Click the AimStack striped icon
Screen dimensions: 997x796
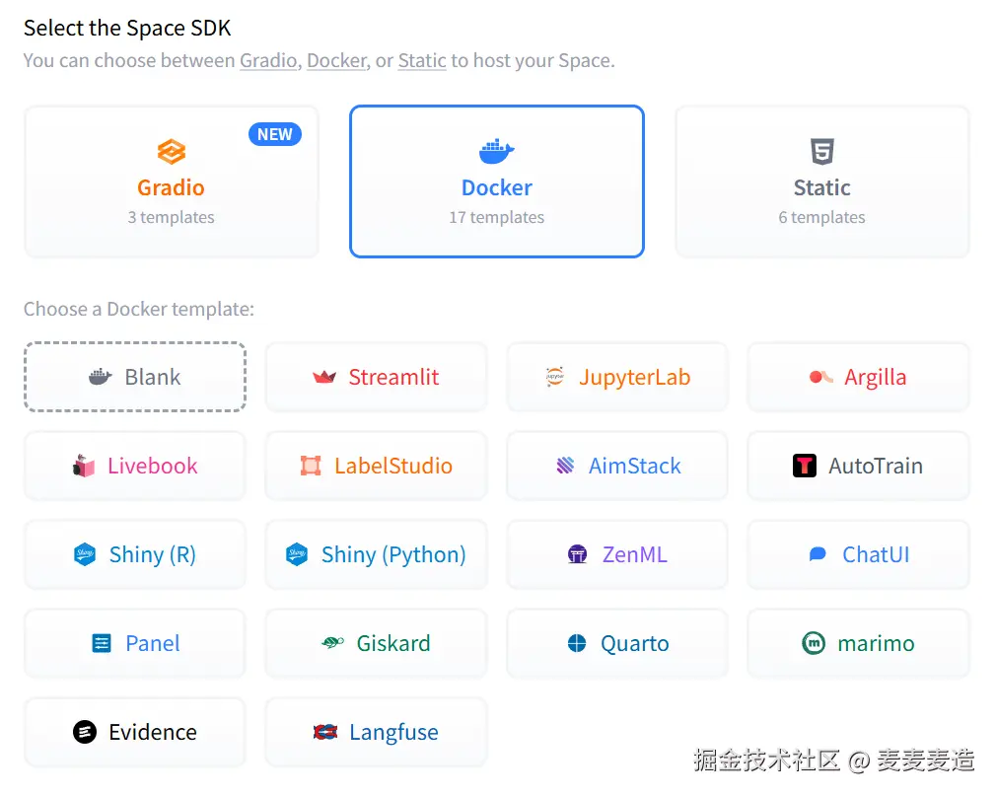[565, 466]
